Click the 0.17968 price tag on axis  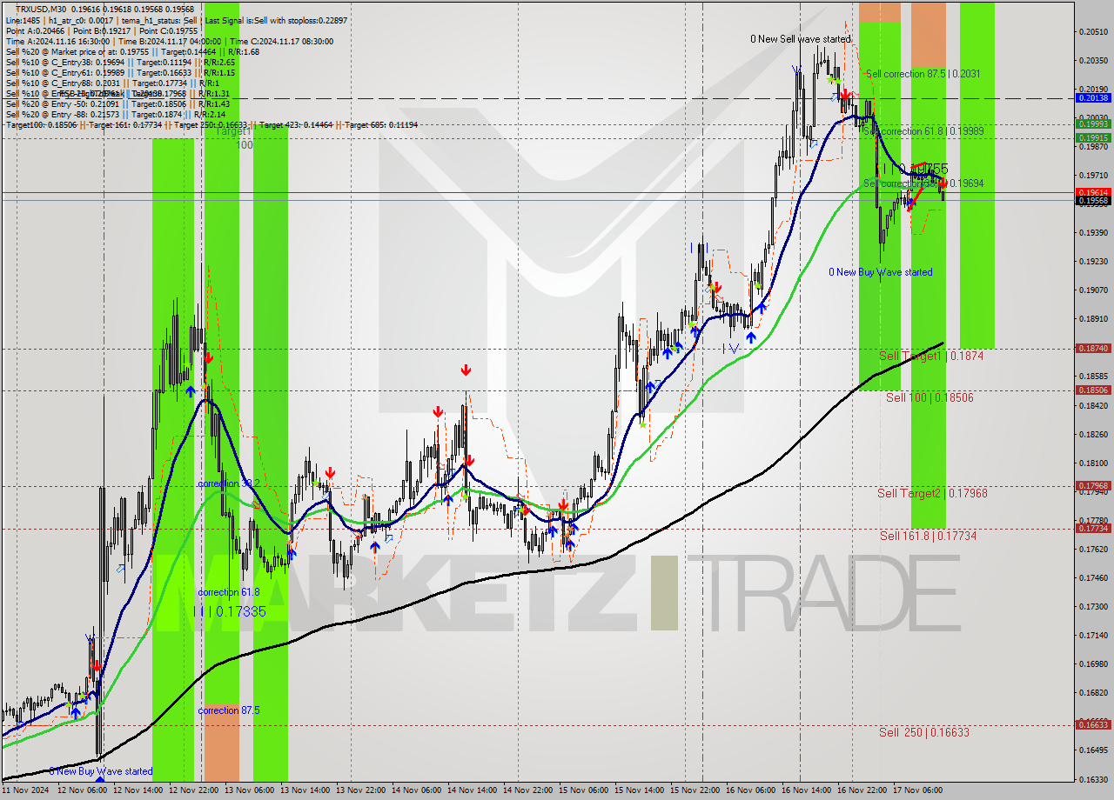[x=1093, y=486]
